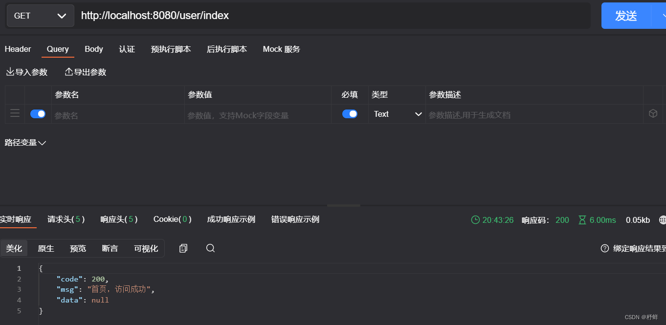Open the 响应头(5) tab

pos(119,219)
